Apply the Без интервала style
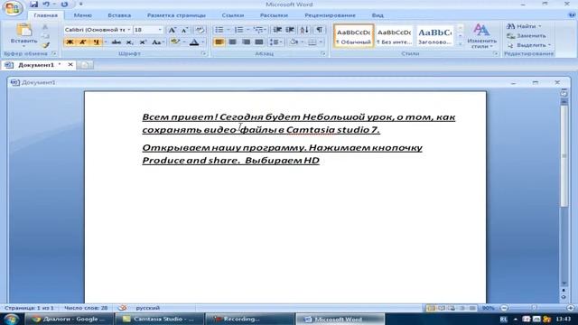The height and width of the screenshot is (325, 578). [394, 36]
